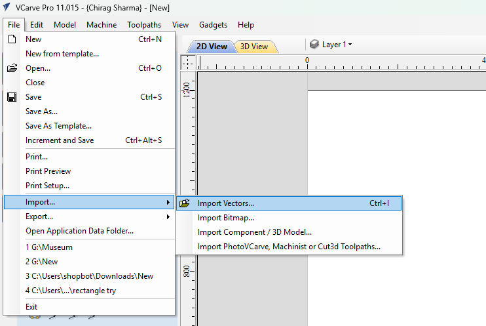This screenshot has width=486, height=326.
Task: Click the Import Vectors folder icon
Action: coord(185,203)
